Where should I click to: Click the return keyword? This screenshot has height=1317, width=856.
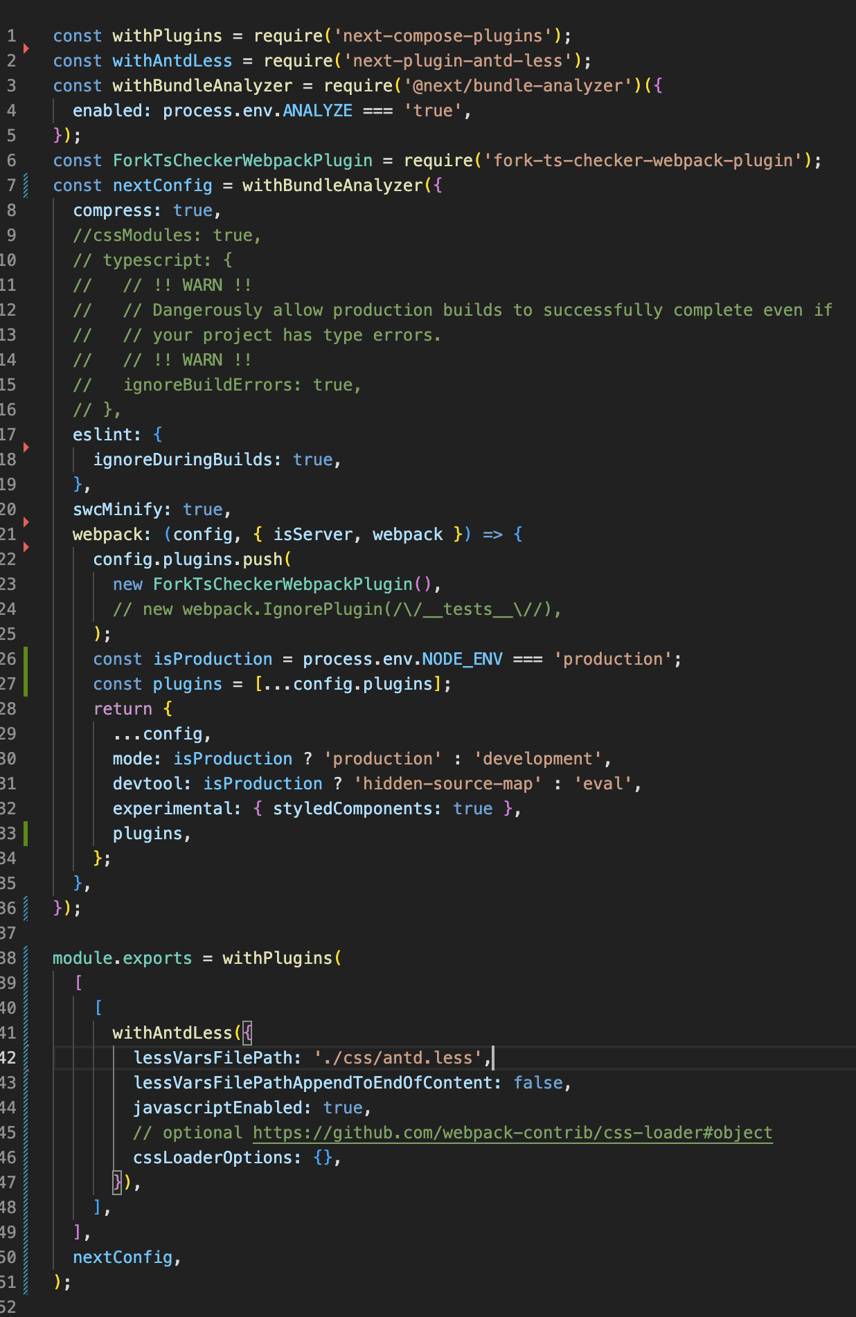click(x=123, y=709)
